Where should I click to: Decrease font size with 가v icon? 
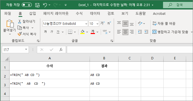tap(109, 23)
